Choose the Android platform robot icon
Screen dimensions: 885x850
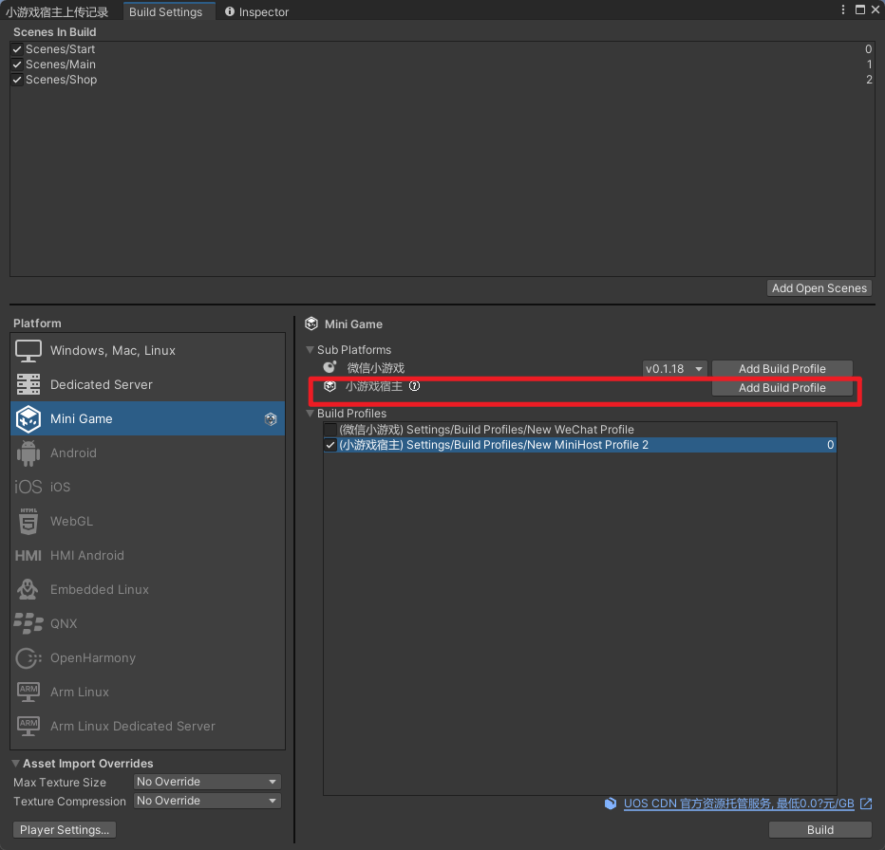[x=28, y=453]
